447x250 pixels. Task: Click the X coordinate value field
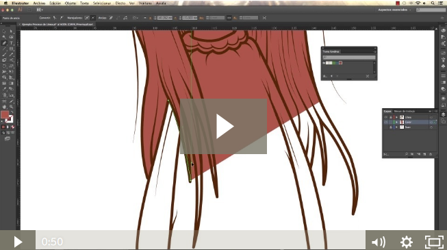pos(164,18)
